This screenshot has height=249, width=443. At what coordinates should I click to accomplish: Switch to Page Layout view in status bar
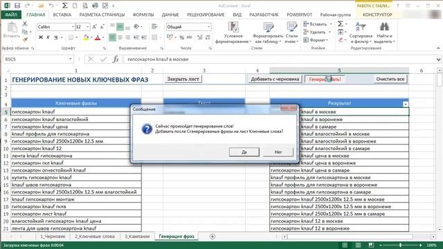coord(358,245)
